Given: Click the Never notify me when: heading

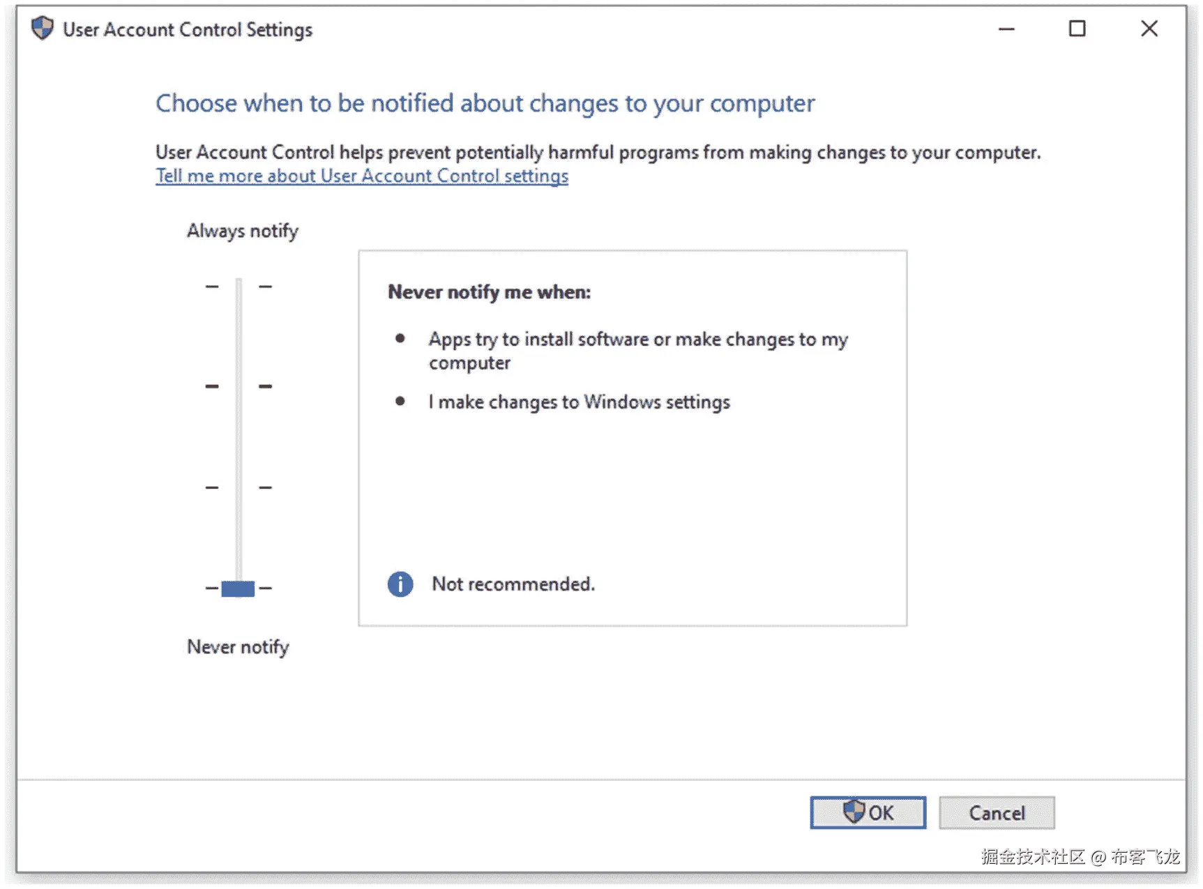Looking at the screenshot, I should tap(490, 292).
